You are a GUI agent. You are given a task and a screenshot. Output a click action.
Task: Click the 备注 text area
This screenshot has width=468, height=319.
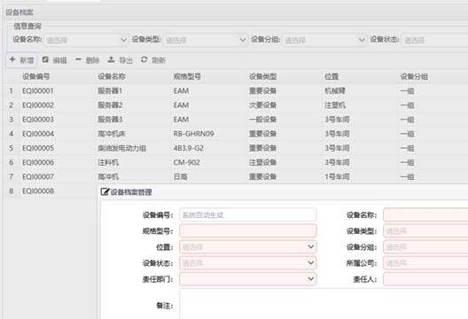324,304
